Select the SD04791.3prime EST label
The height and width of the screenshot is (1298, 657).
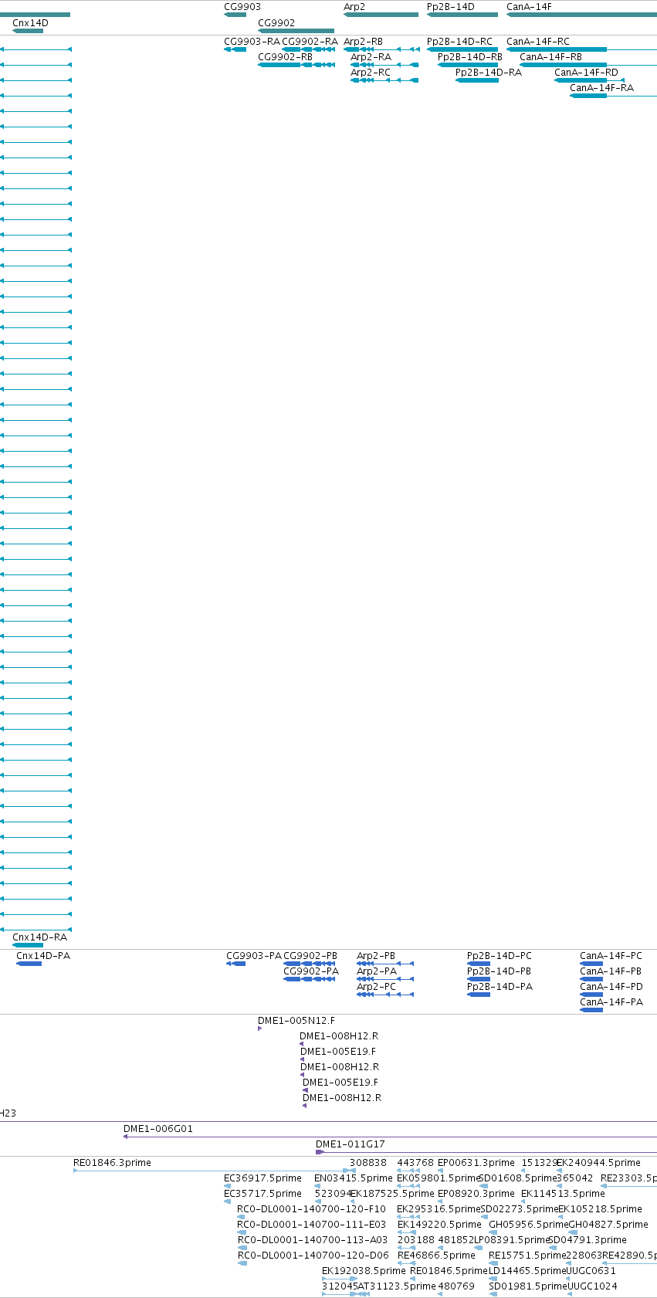(588, 1240)
